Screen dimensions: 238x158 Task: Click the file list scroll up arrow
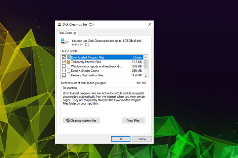pyautogui.click(x=145, y=57)
